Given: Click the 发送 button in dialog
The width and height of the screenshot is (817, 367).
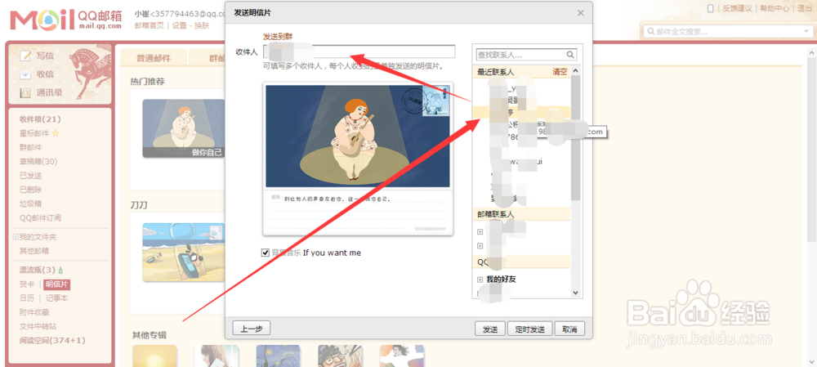Looking at the screenshot, I should (x=489, y=329).
